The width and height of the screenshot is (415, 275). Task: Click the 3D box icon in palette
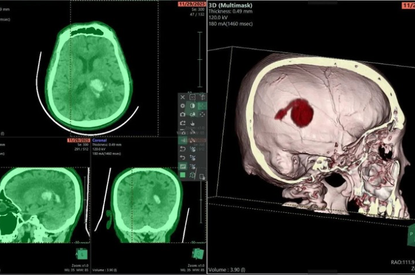click(192, 97)
